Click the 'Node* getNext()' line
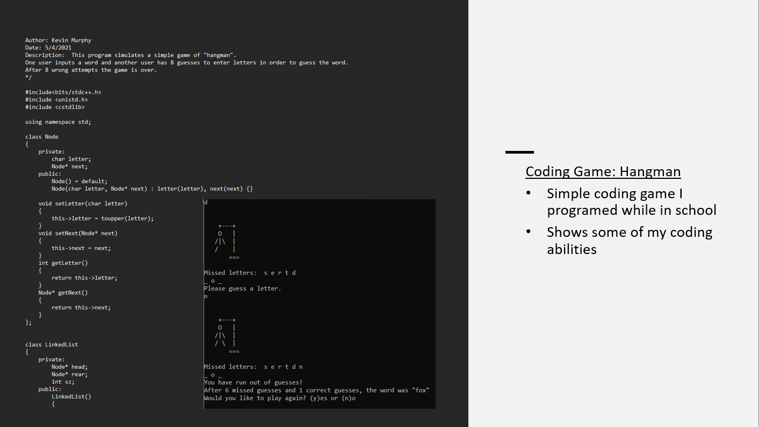 [63, 293]
